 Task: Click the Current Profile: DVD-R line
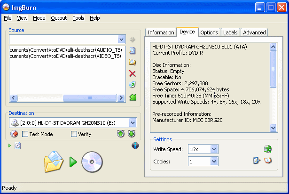tap(178, 53)
